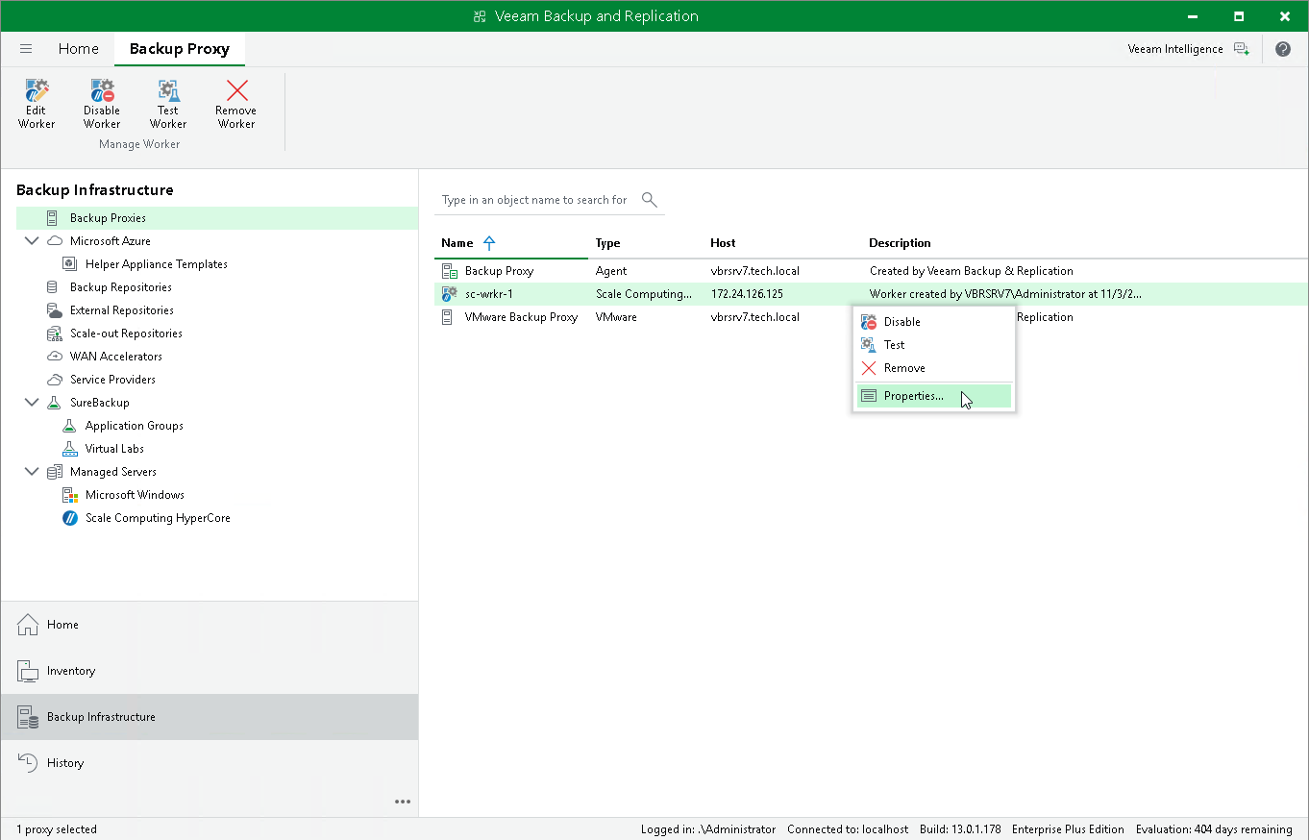
Task: Open the hamburger main menu
Action: 26,49
